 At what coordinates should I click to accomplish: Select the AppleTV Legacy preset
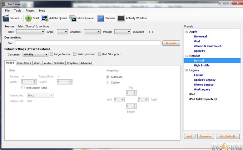point(204,80)
